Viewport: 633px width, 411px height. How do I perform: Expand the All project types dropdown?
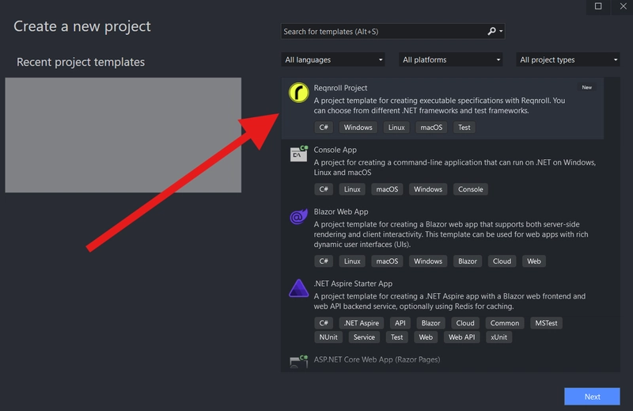pos(568,59)
